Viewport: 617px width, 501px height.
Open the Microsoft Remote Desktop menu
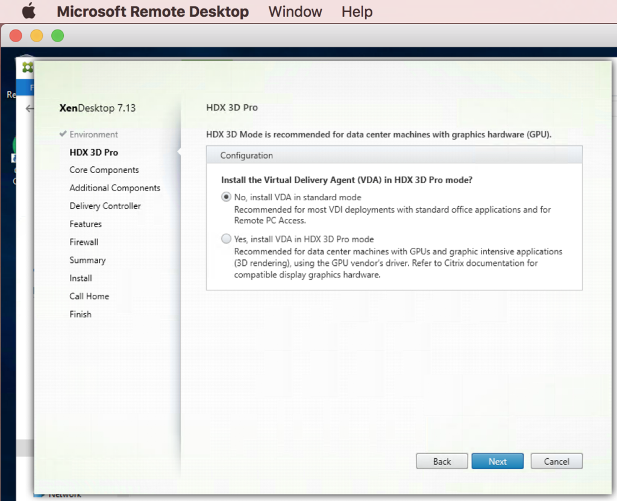click(152, 11)
